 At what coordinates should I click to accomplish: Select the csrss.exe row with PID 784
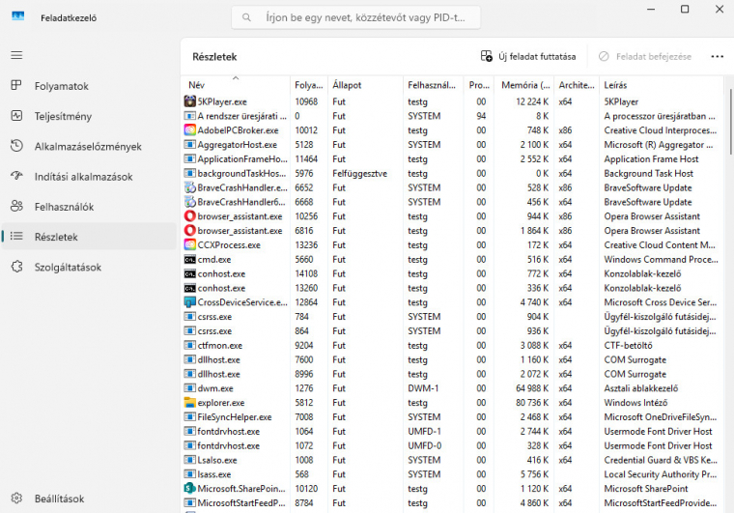[452, 317]
